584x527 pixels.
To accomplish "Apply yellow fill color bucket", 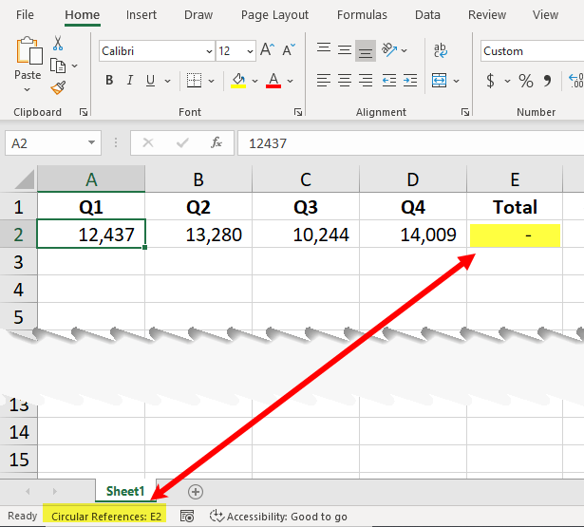I will pyautogui.click(x=238, y=81).
